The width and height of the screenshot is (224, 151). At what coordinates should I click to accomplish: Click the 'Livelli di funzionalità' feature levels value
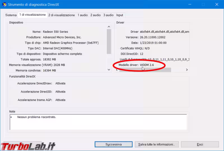point(169,59)
